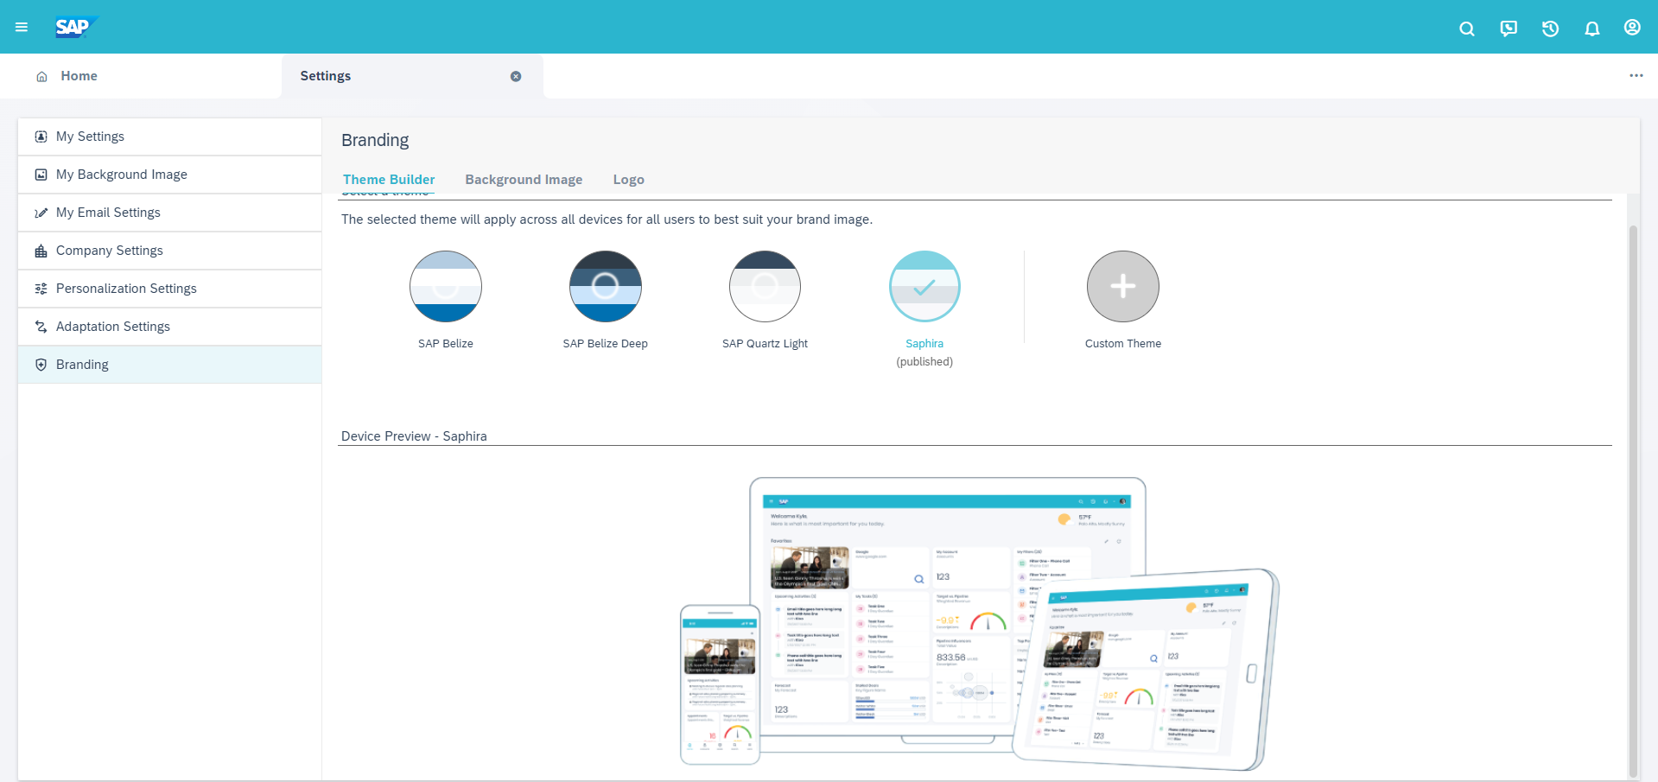The height and width of the screenshot is (782, 1658).
Task: Open Personalization Settings in sidebar
Action: click(170, 289)
